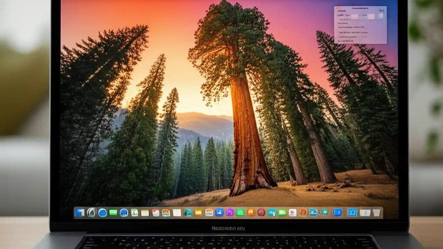The height and width of the screenshot is (249, 443).
Task: Launch the Safari browser Dock icon
Action: (123, 213)
